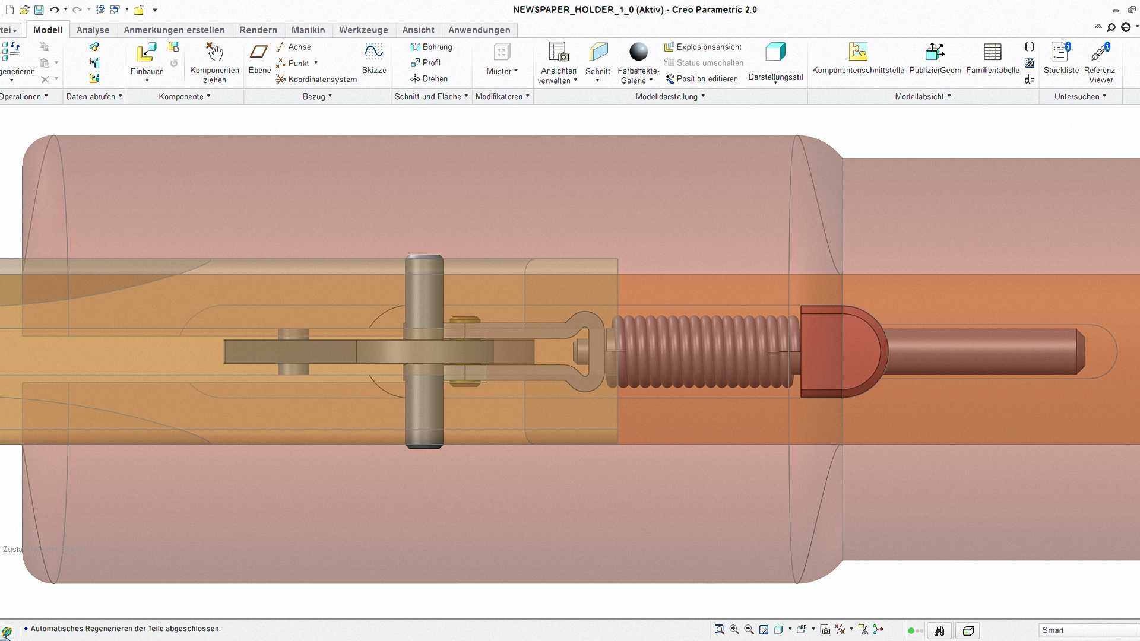This screenshot has height=641, width=1140.
Task: Expand the Komponente group menu
Action: [x=185, y=96]
